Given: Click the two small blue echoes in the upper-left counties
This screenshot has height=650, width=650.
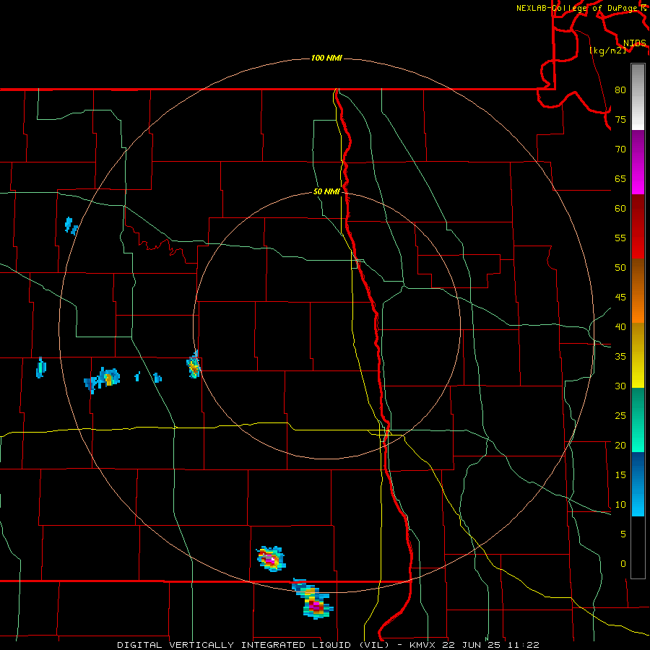Looking at the screenshot, I should 71,226.
